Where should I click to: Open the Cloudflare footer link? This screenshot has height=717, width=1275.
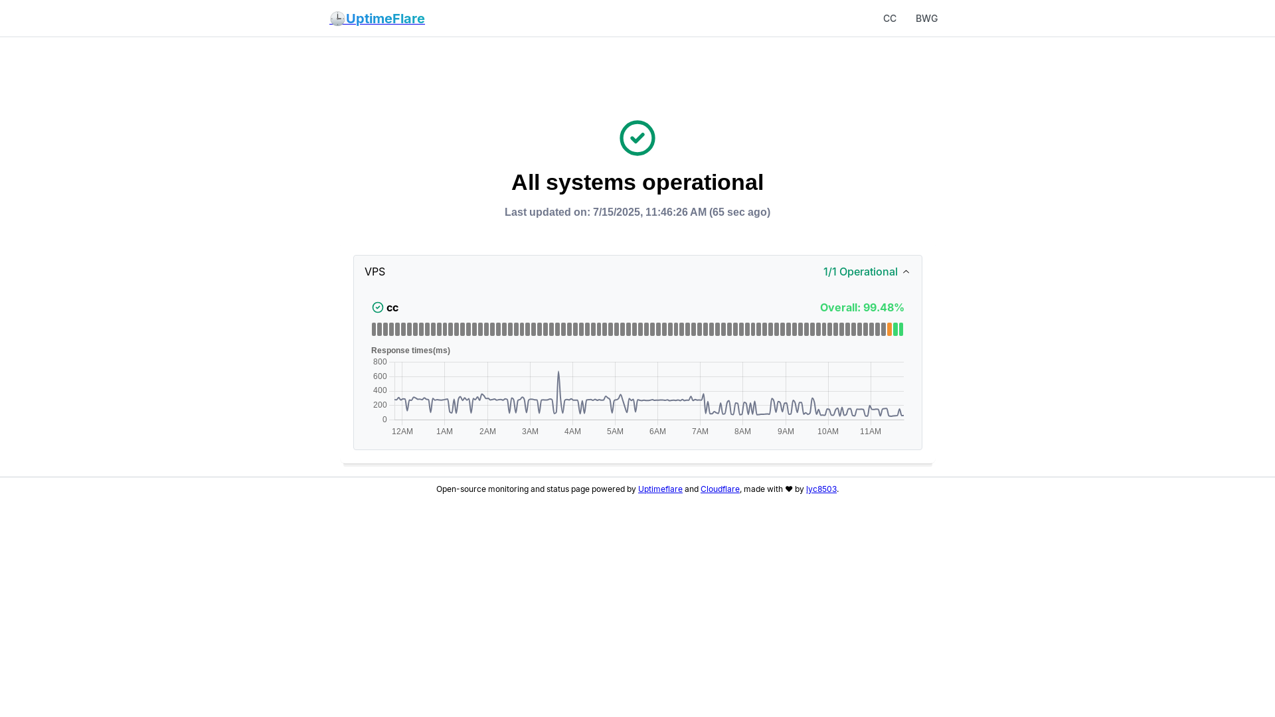pos(720,489)
